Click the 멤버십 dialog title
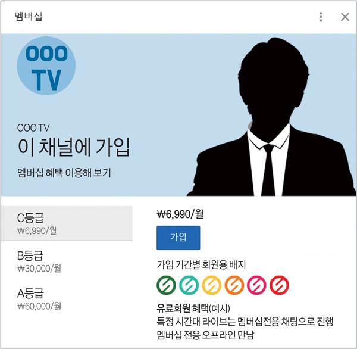357x349 pixels. point(29,17)
